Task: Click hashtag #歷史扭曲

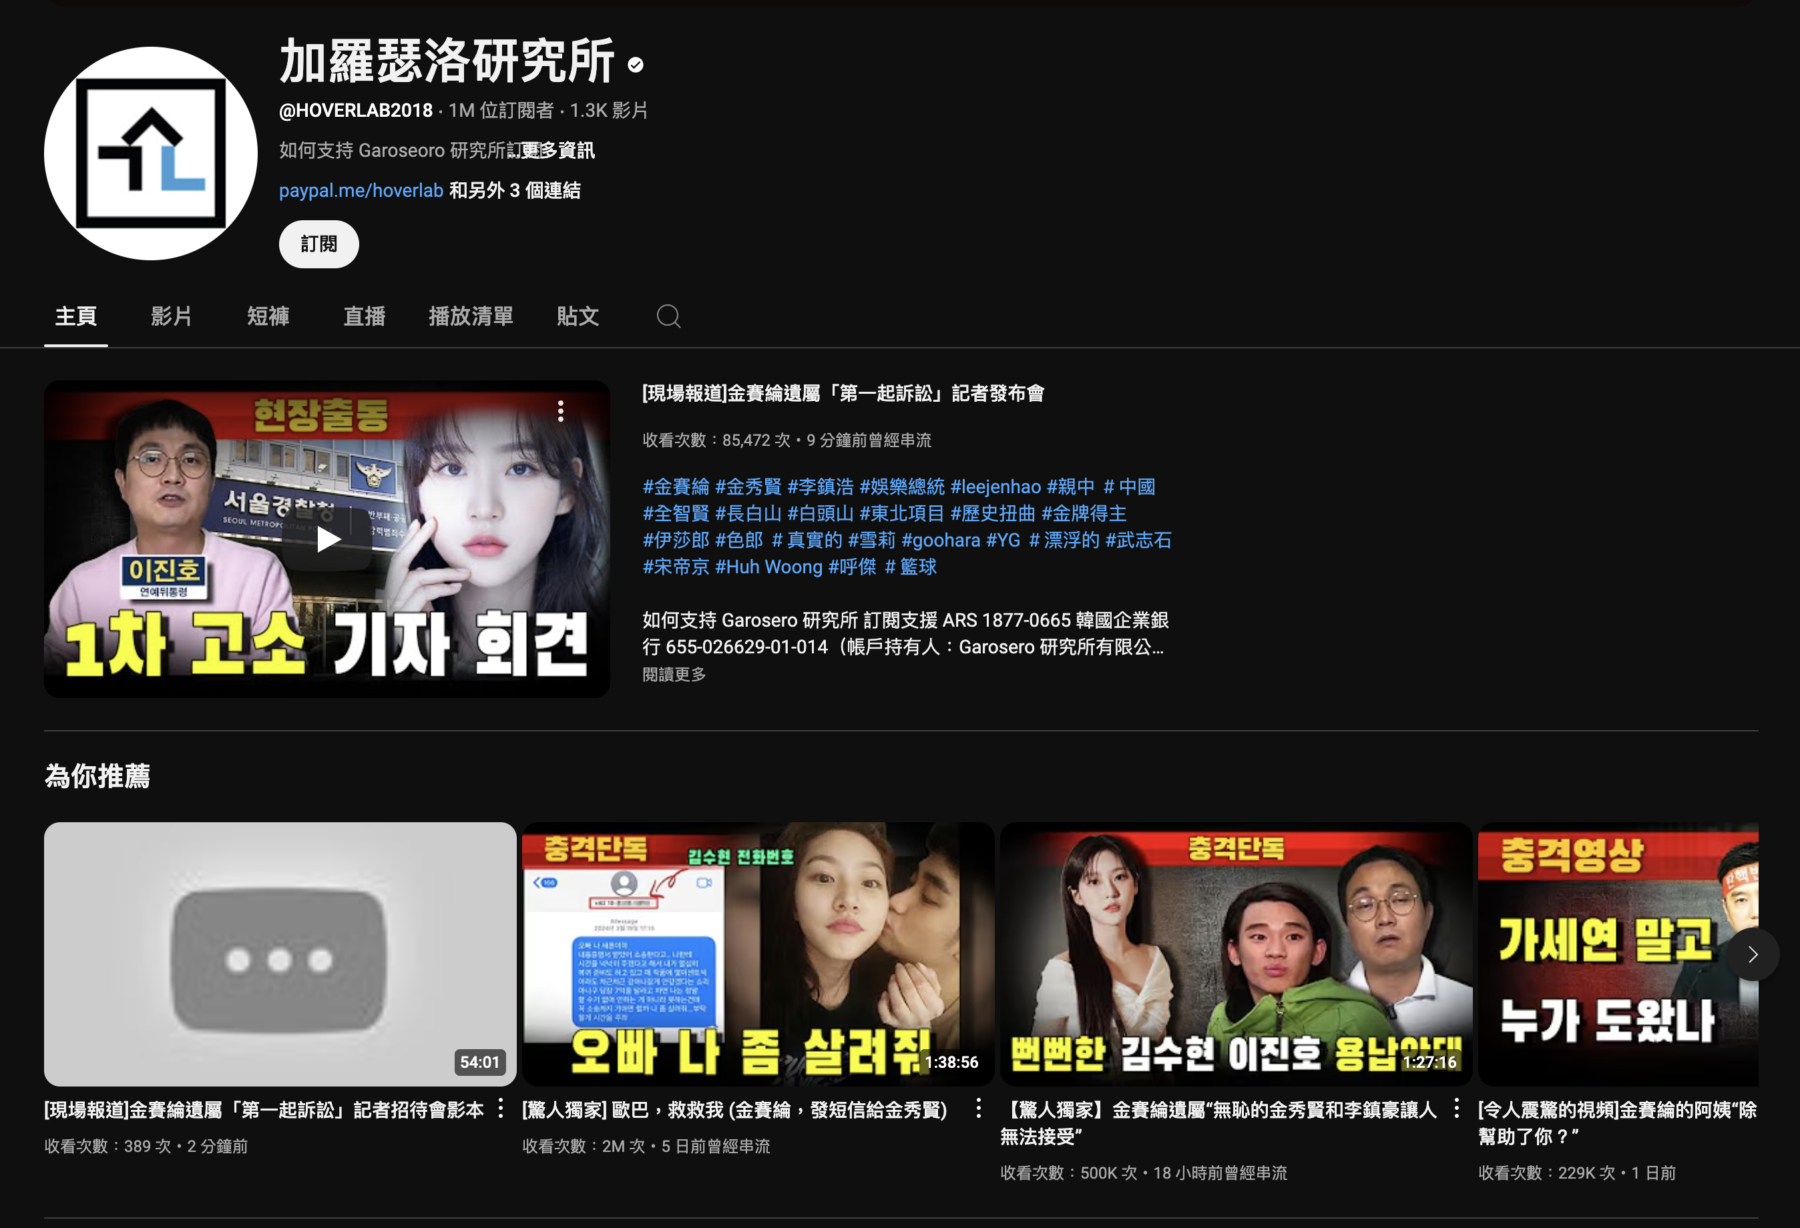Action: tap(993, 513)
